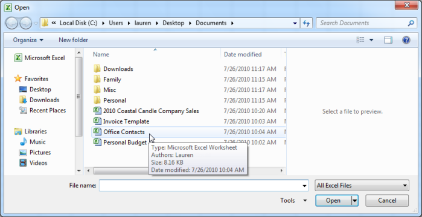Click the refresh arrows icon beside address bar
Viewport: 422px width, 217px height.
tap(306, 23)
